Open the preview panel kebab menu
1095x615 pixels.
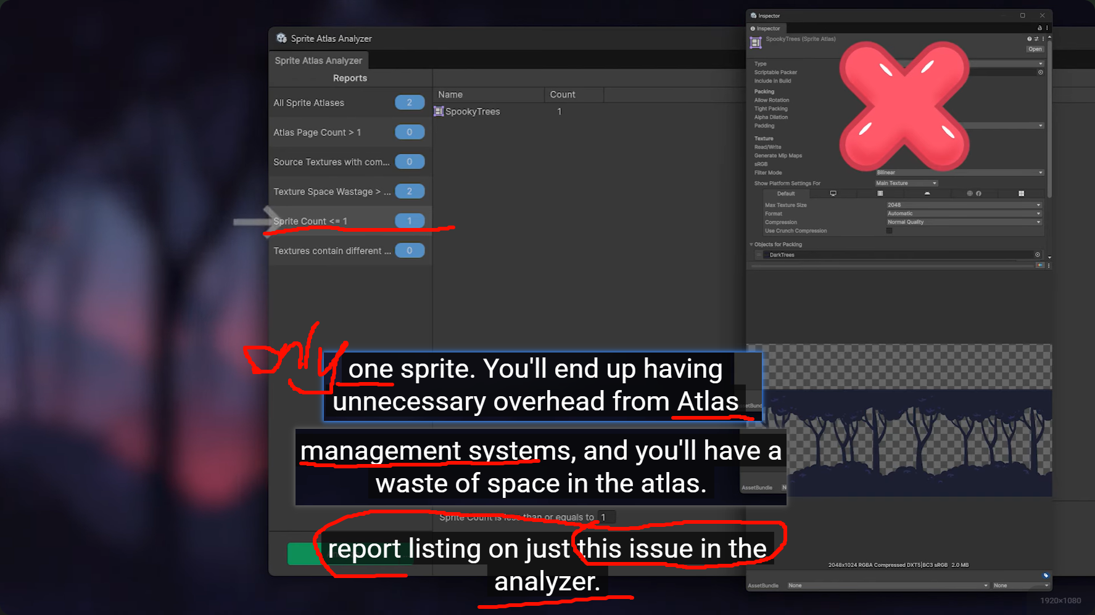click(x=1048, y=266)
